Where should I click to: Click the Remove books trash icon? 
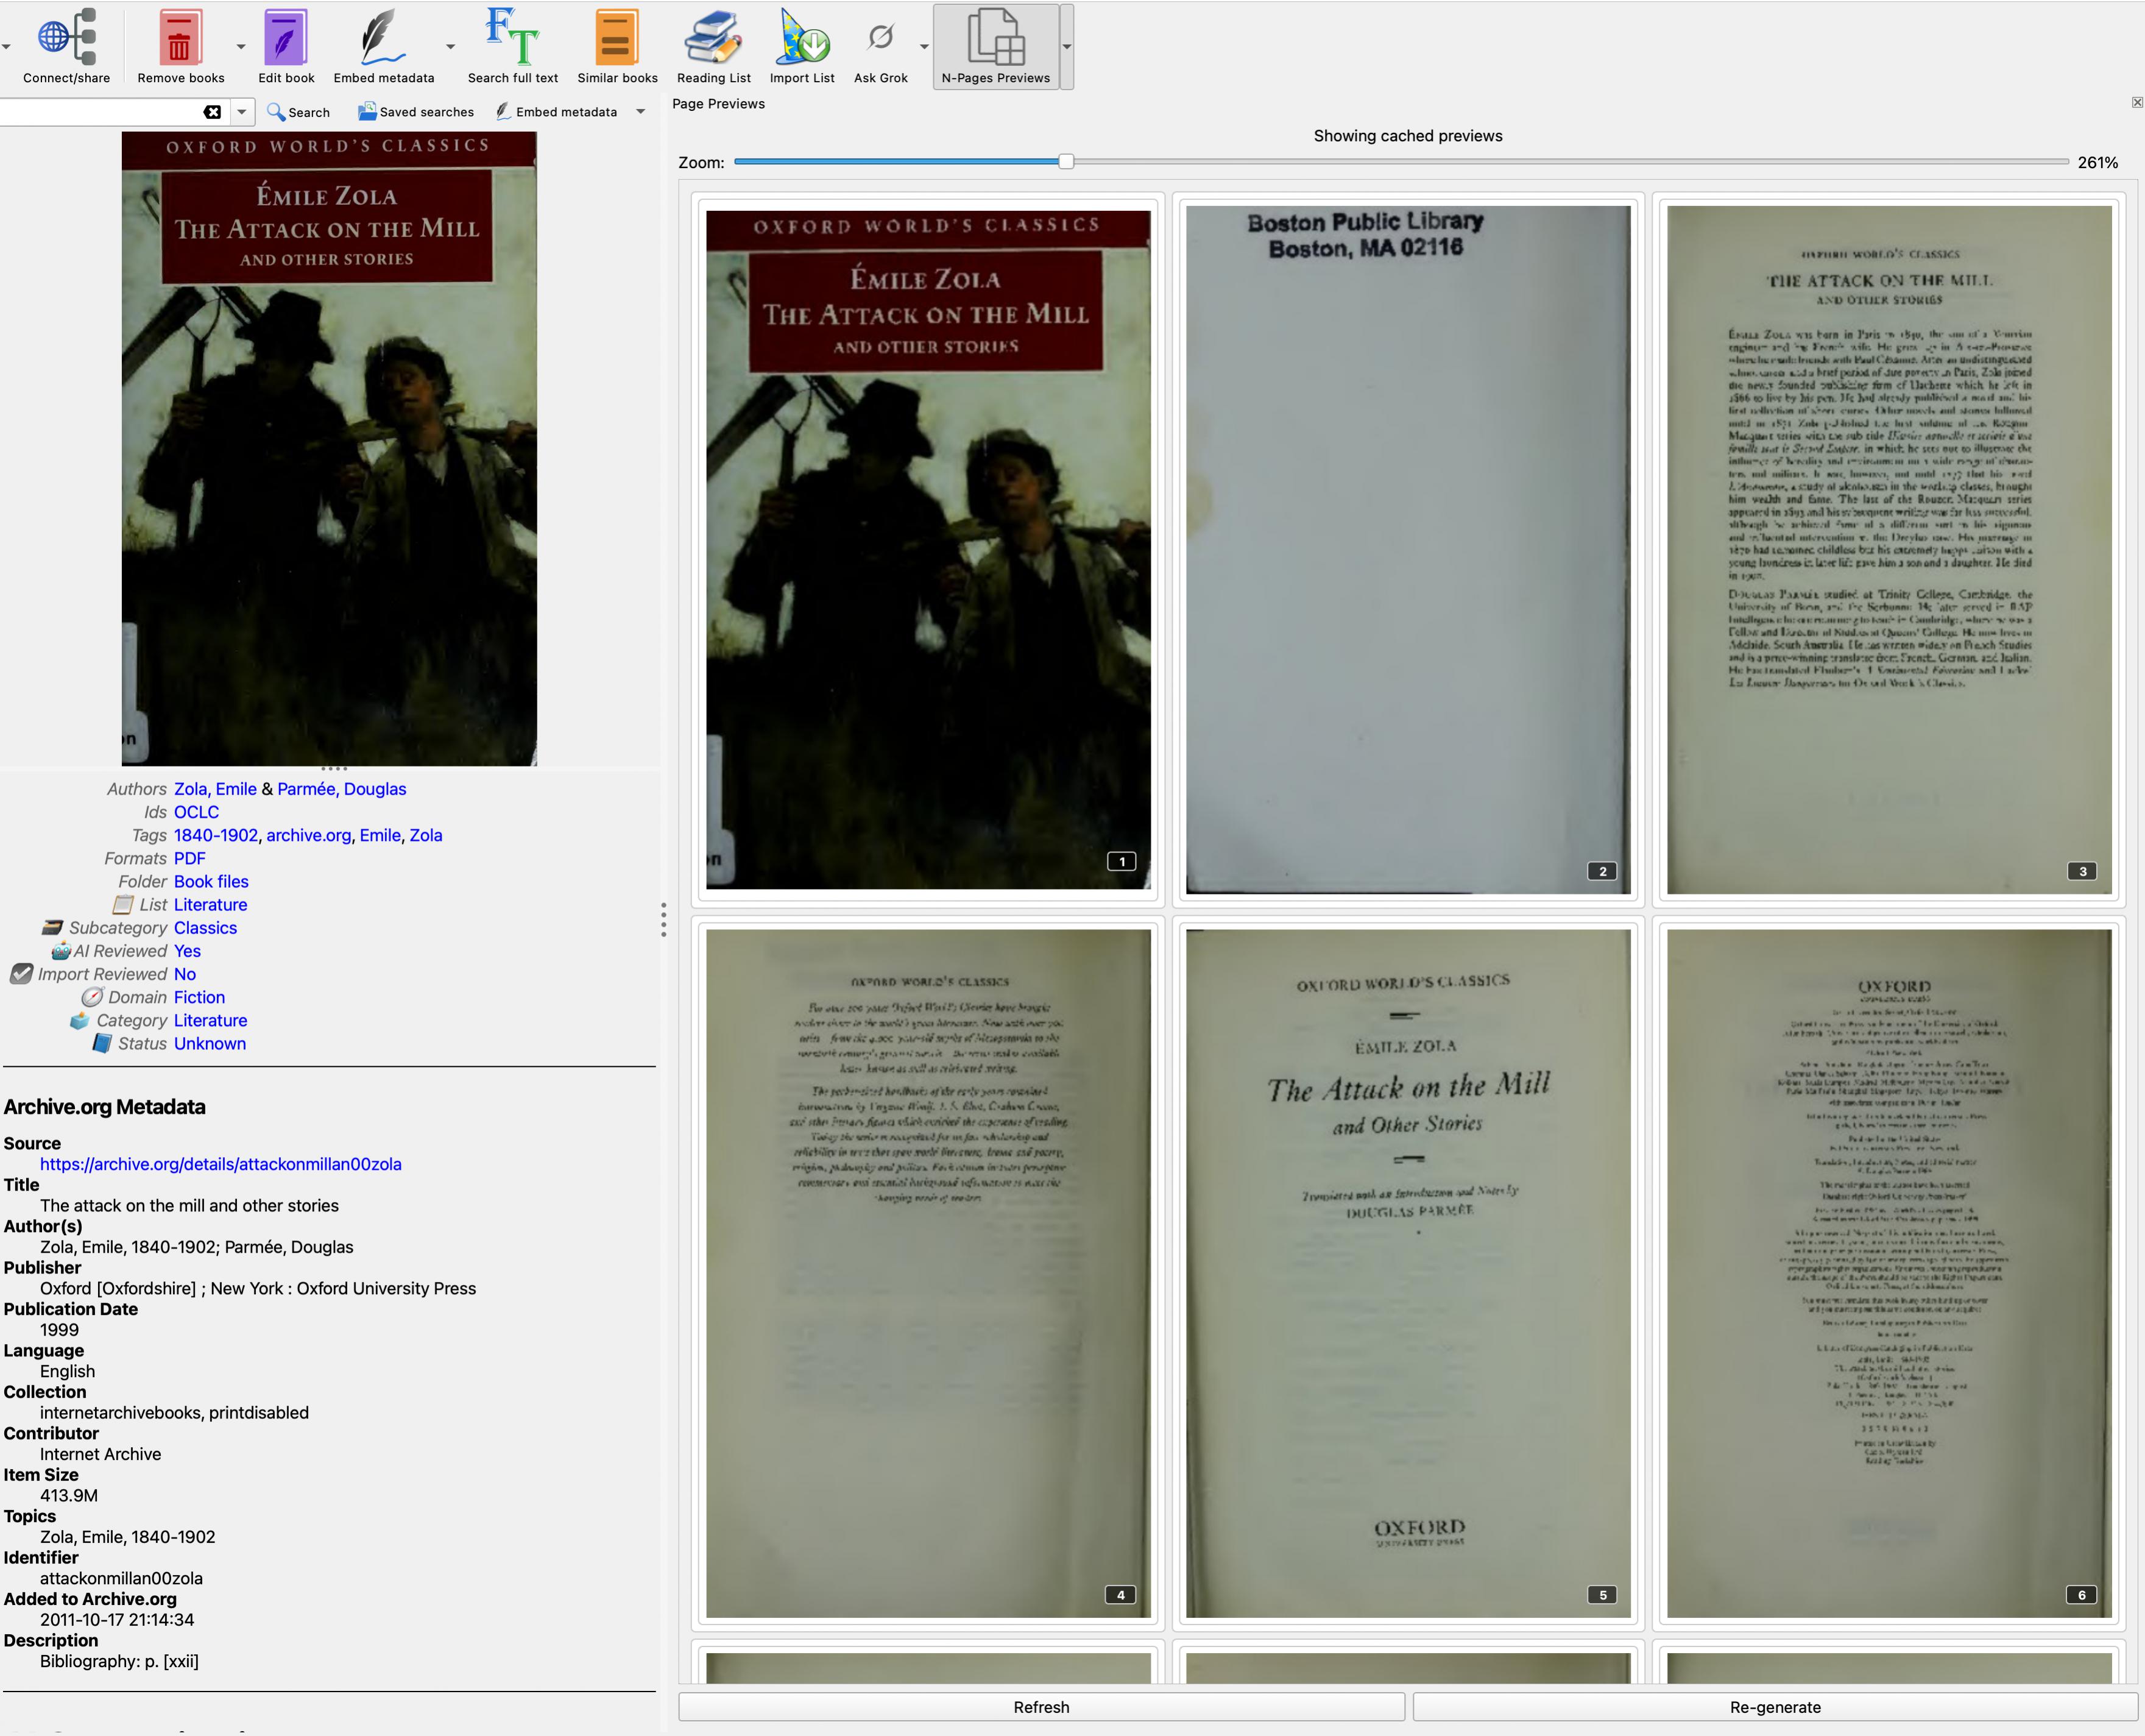tap(180, 38)
